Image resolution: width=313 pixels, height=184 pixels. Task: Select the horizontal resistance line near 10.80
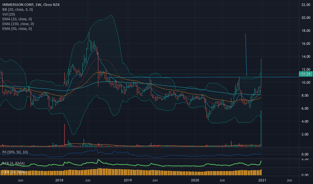point(203,77)
